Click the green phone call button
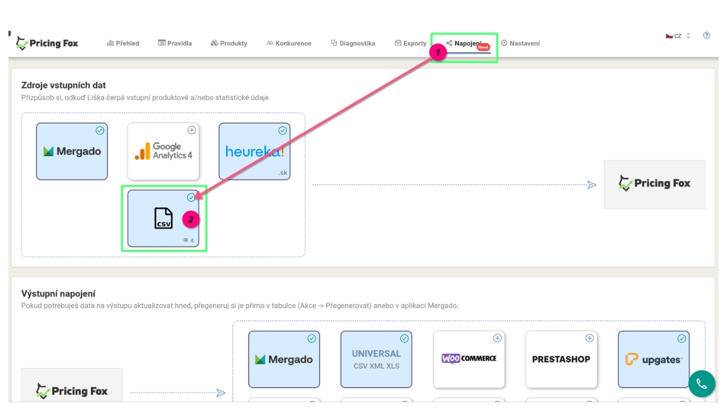This screenshot has height=409, width=727. pos(701,384)
